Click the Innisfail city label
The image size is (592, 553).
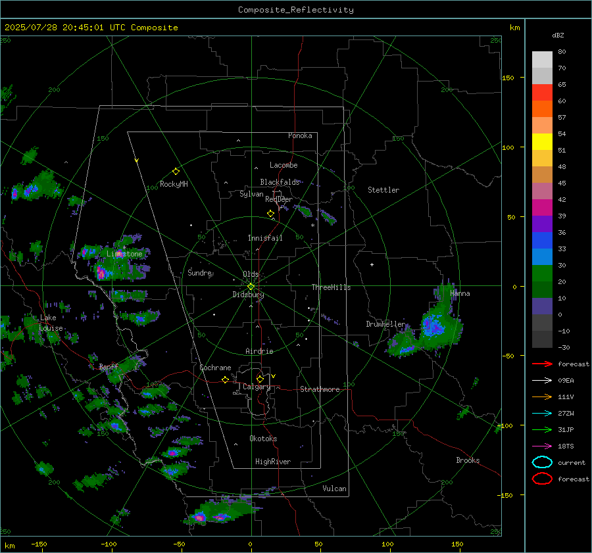click(265, 238)
